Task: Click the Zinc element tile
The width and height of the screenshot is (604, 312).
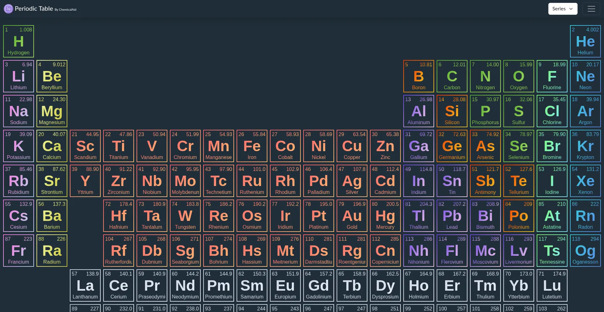Action: click(385, 146)
